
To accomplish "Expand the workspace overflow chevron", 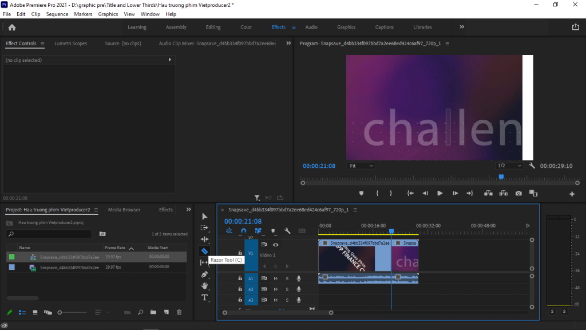I will (462, 27).
